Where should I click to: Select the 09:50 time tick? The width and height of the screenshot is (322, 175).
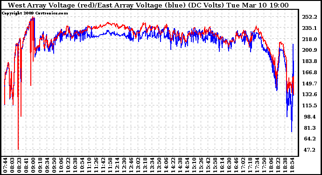54,165
